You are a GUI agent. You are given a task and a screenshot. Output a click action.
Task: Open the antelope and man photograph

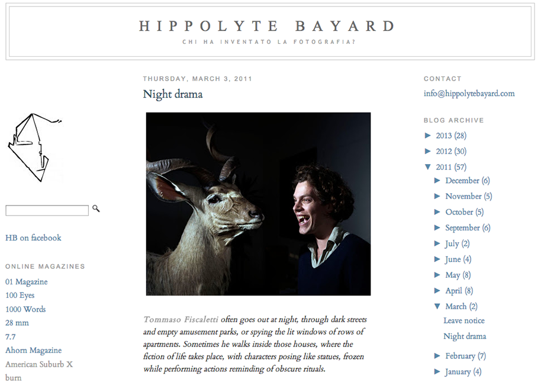pyautogui.click(x=259, y=204)
